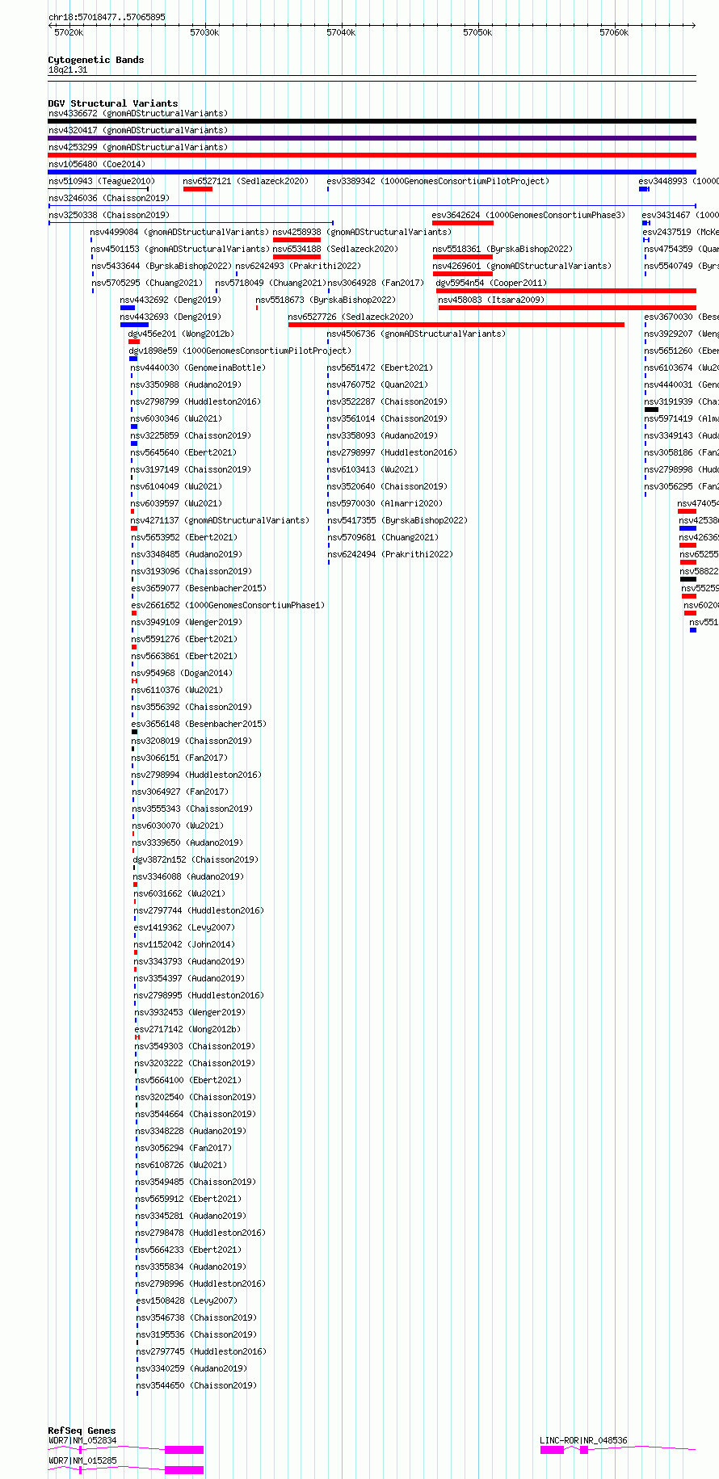The image size is (719, 1479).
Task: Click nsv4269601 gnomADStructuralVariants label
Action: (523, 266)
